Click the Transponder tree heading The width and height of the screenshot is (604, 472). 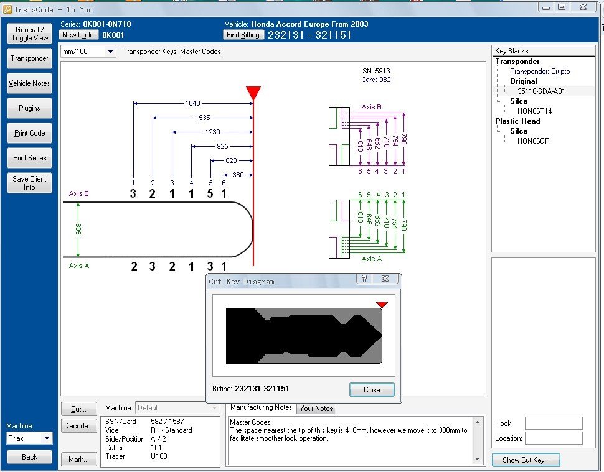pyautogui.click(x=517, y=62)
